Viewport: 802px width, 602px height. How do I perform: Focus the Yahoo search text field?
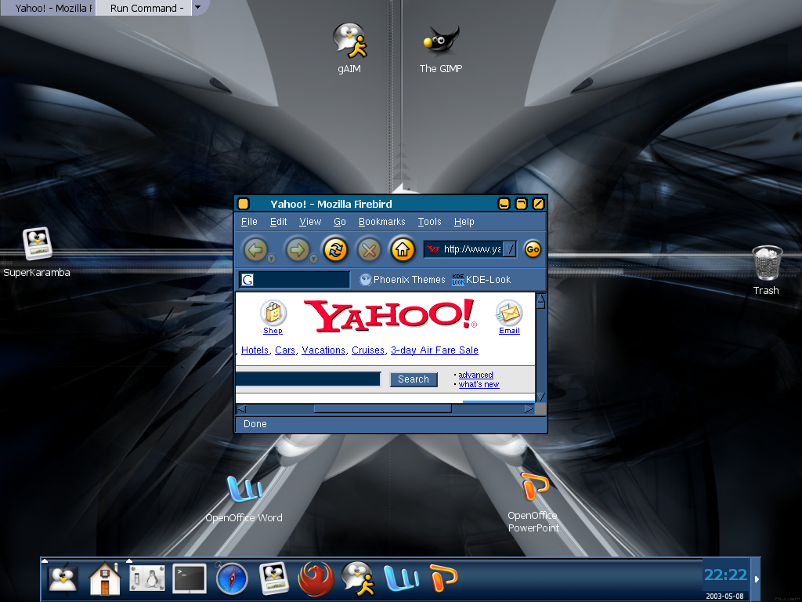click(308, 379)
